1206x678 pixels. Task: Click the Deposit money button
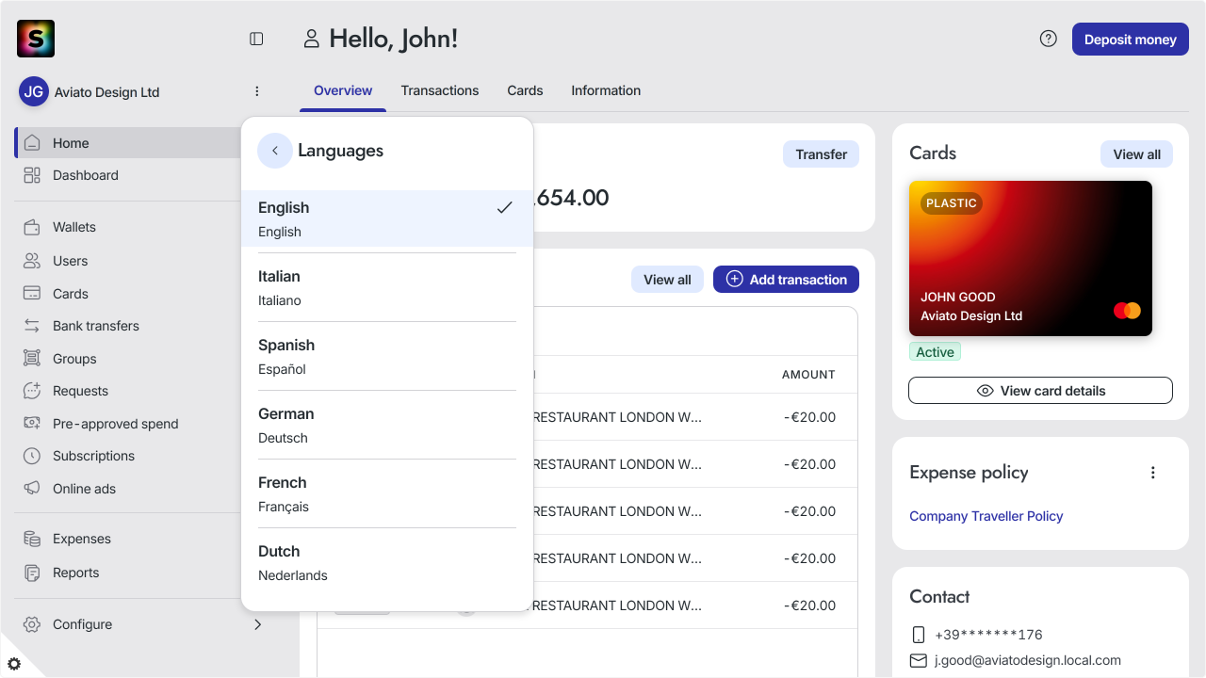click(x=1131, y=40)
